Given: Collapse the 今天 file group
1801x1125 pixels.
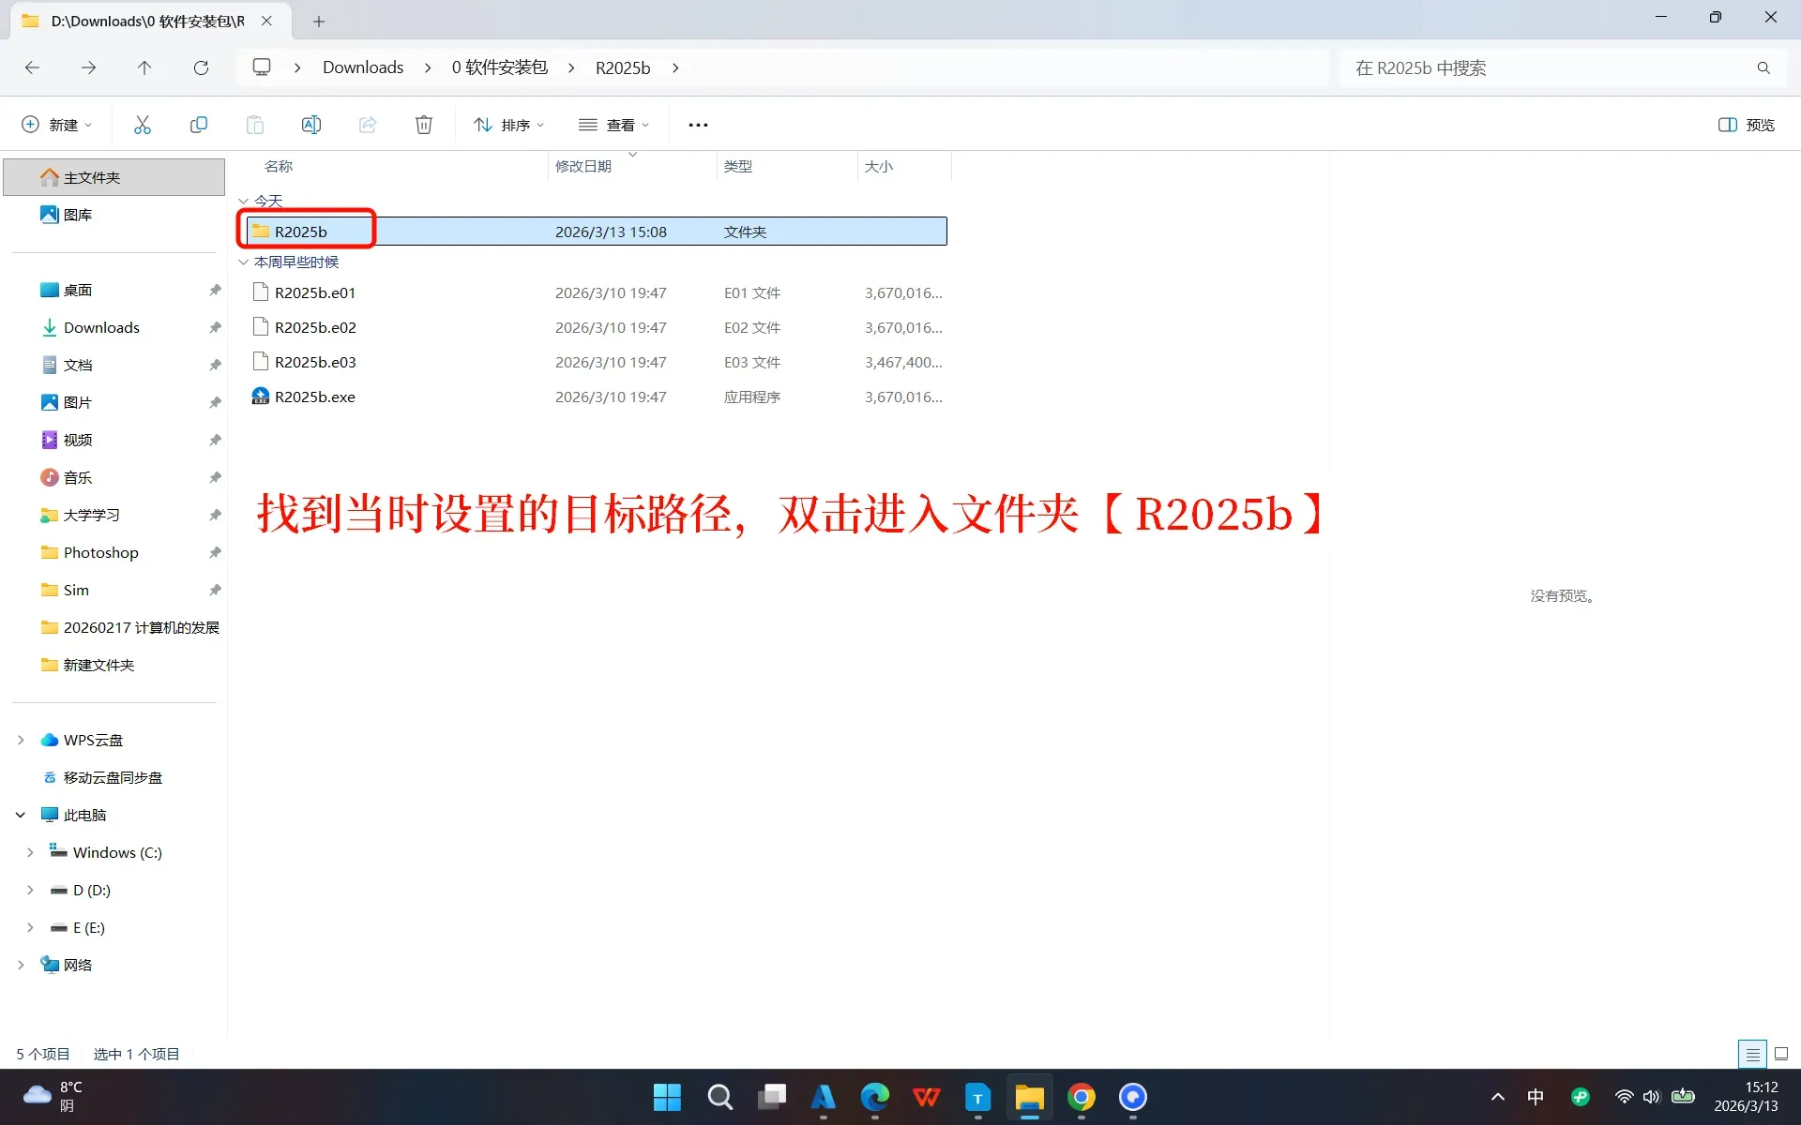Looking at the screenshot, I should click(x=244, y=201).
